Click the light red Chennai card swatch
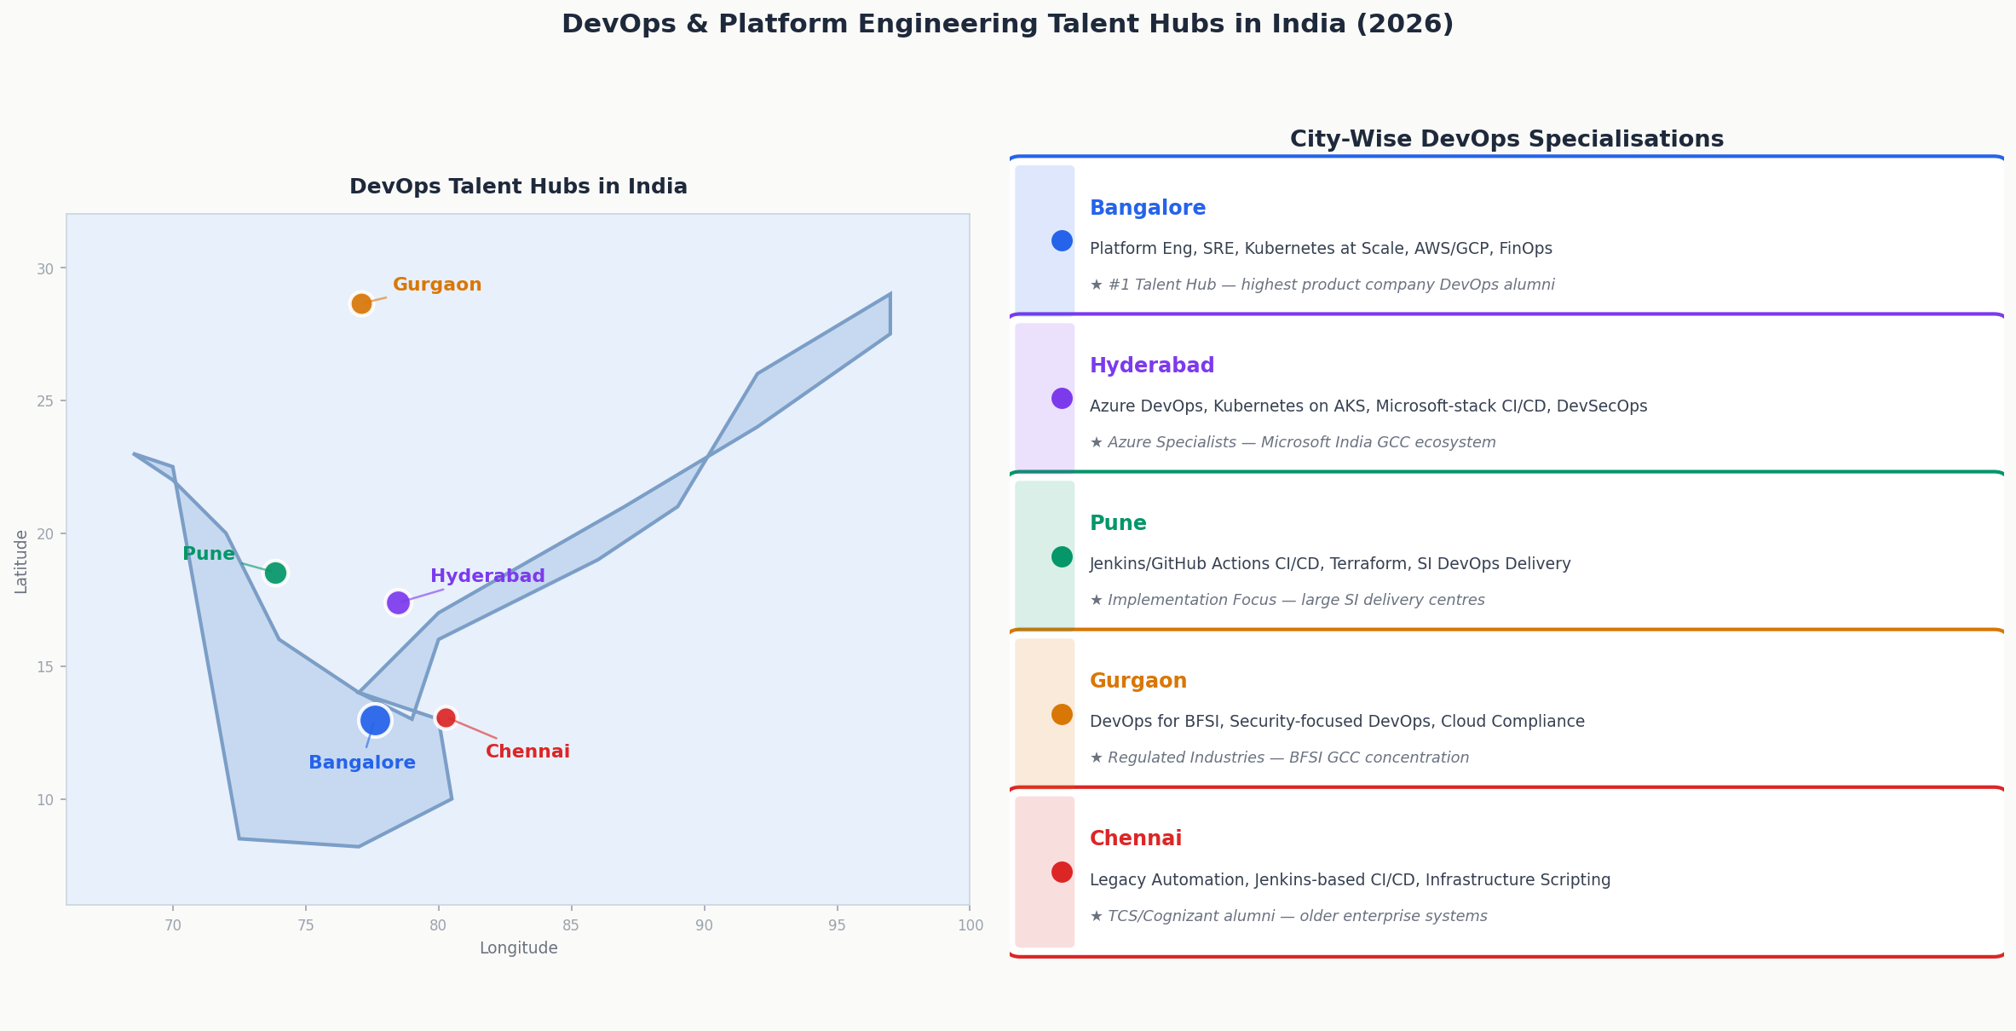 point(1045,872)
